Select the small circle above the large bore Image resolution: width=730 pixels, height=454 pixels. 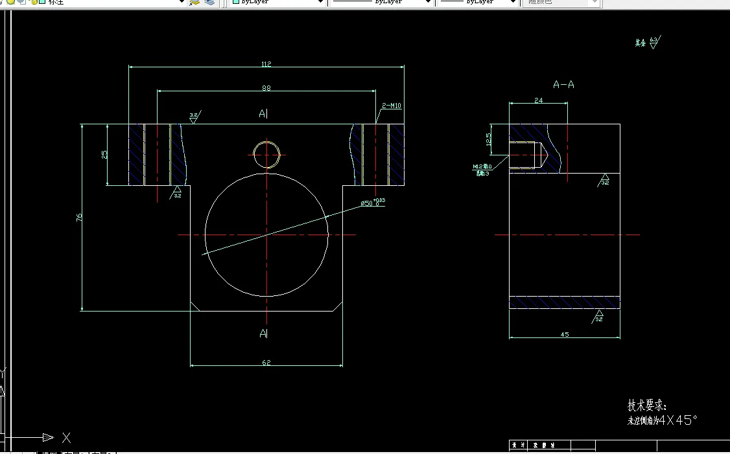coord(266,155)
